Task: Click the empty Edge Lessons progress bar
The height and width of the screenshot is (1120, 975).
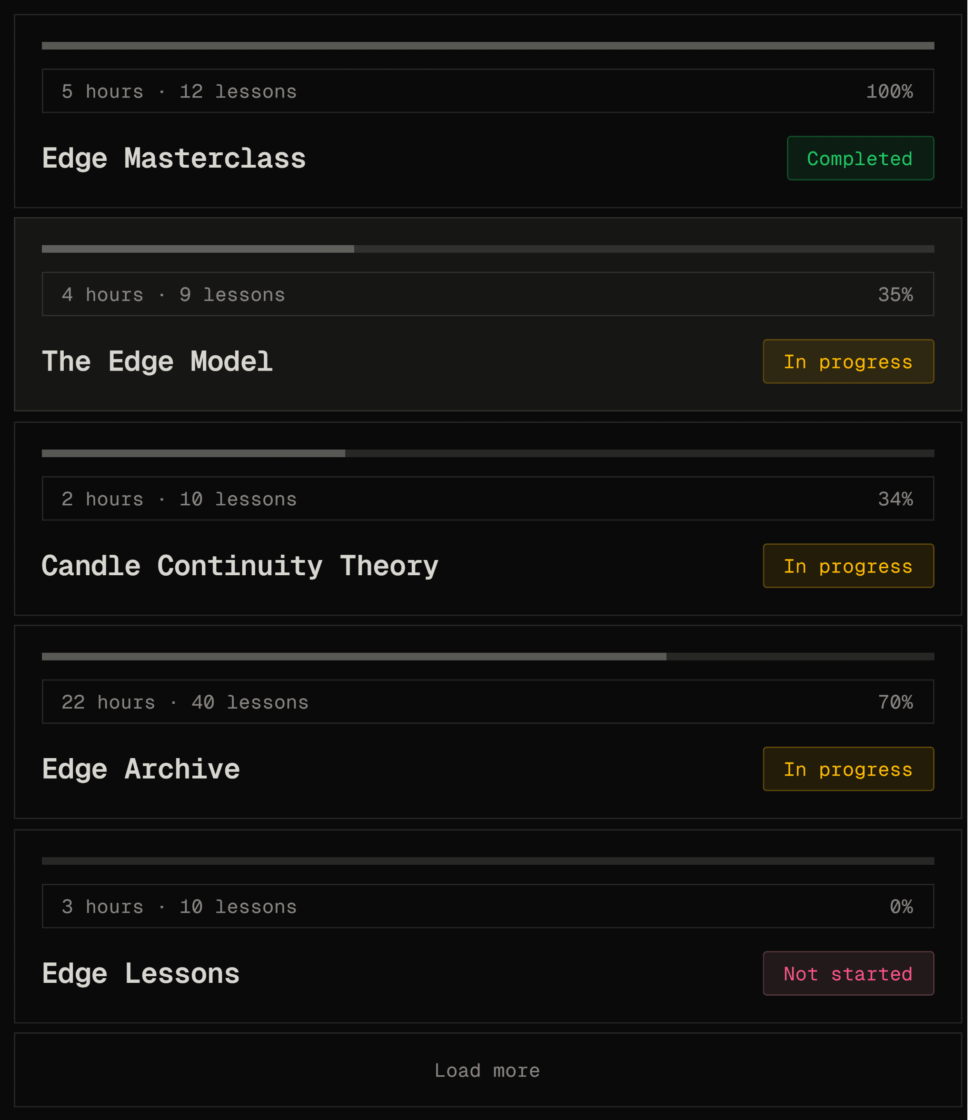Action: [x=492, y=868]
